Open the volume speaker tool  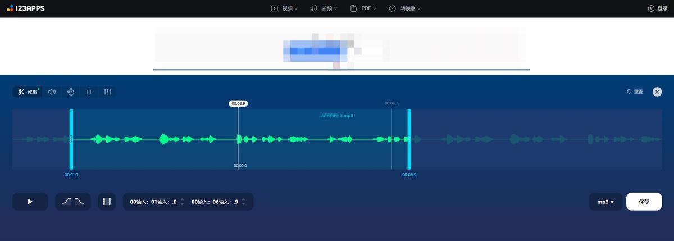click(52, 92)
